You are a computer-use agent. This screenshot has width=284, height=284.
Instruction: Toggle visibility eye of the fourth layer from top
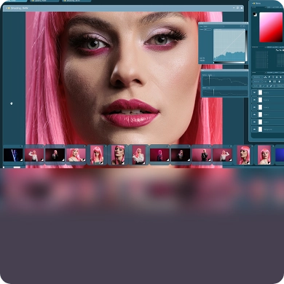tap(254, 114)
